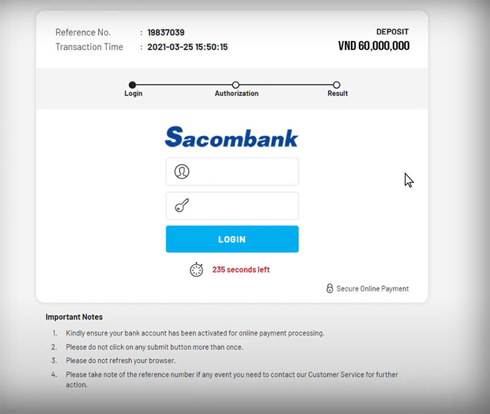This screenshot has width=490, height=414.
Task: Click the user profile icon in username field
Action: (182, 171)
